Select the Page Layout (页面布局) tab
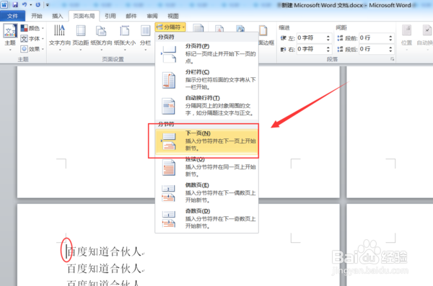Image resolution: width=433 pixels, height=286 pixels. tap(84, 16)
